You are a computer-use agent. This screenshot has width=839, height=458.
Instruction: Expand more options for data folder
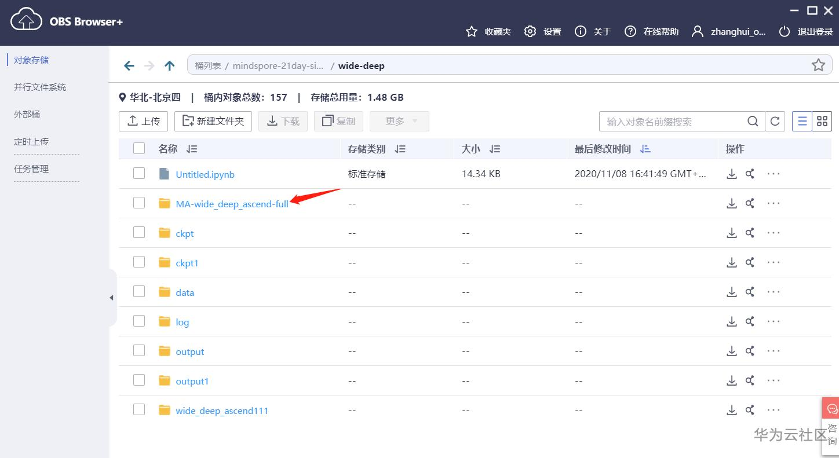point(774,292)
